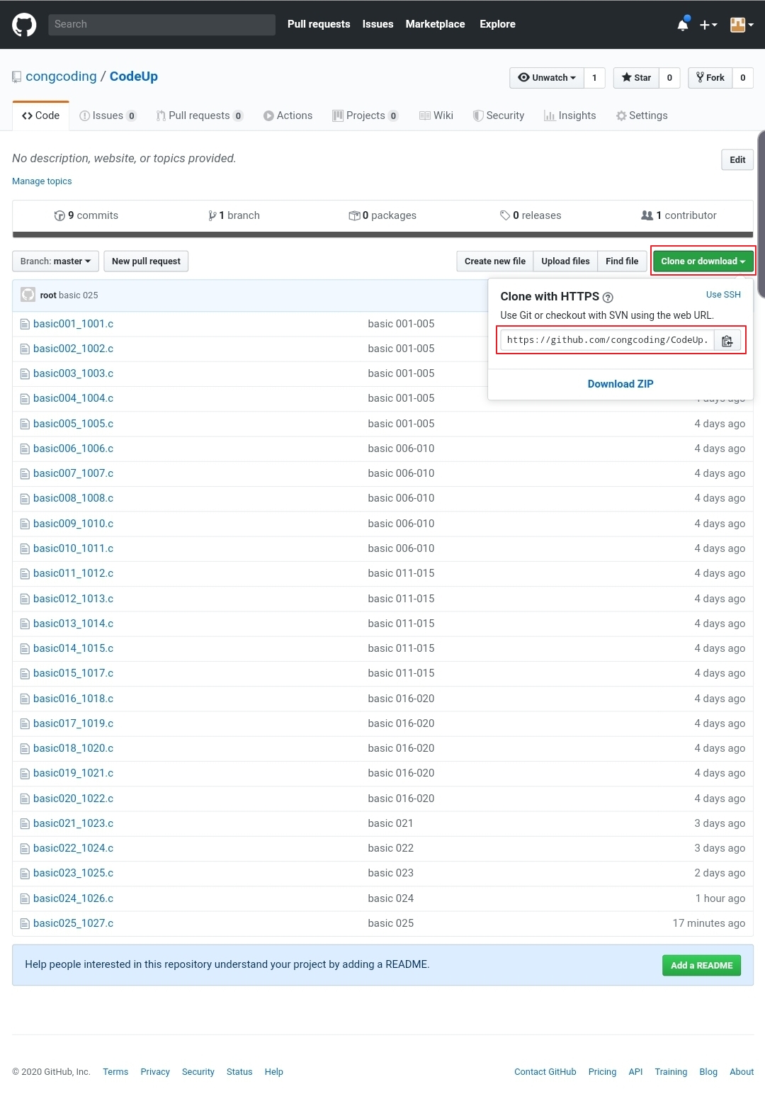Click Create new file button

coord(495,261)
